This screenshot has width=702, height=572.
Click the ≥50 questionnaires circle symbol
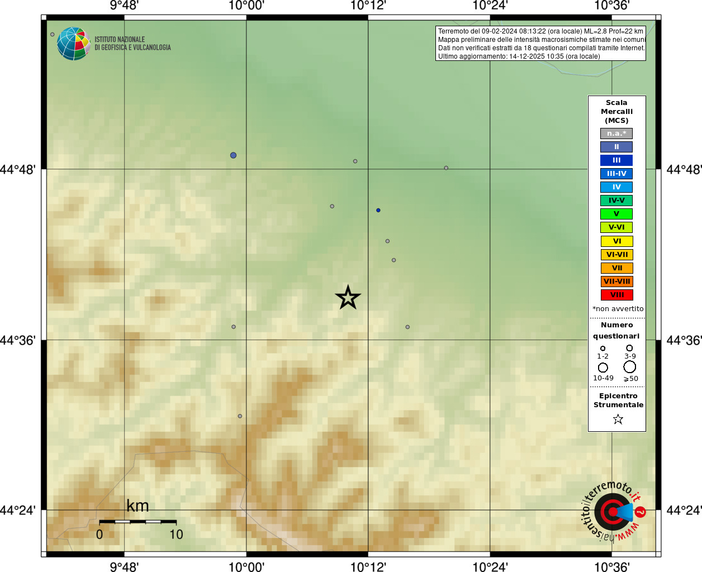coord(630,367)
